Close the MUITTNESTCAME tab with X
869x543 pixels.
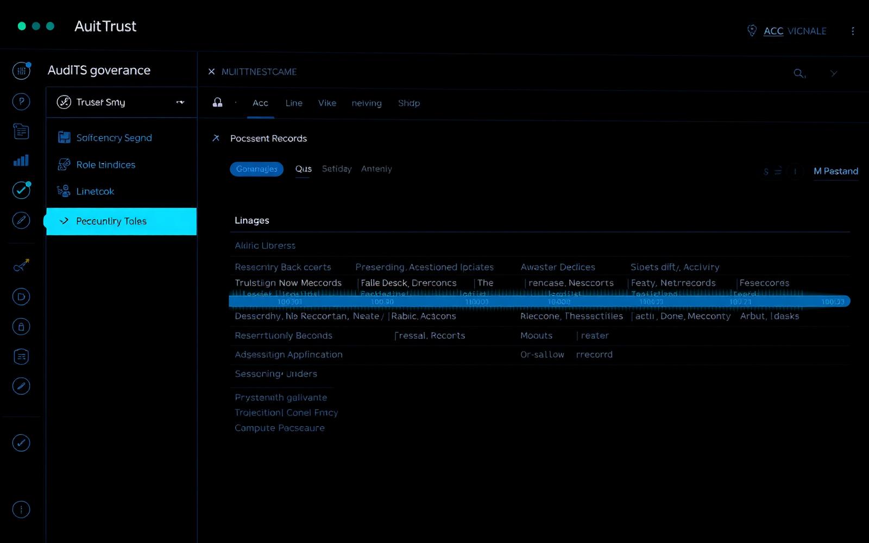212,72
